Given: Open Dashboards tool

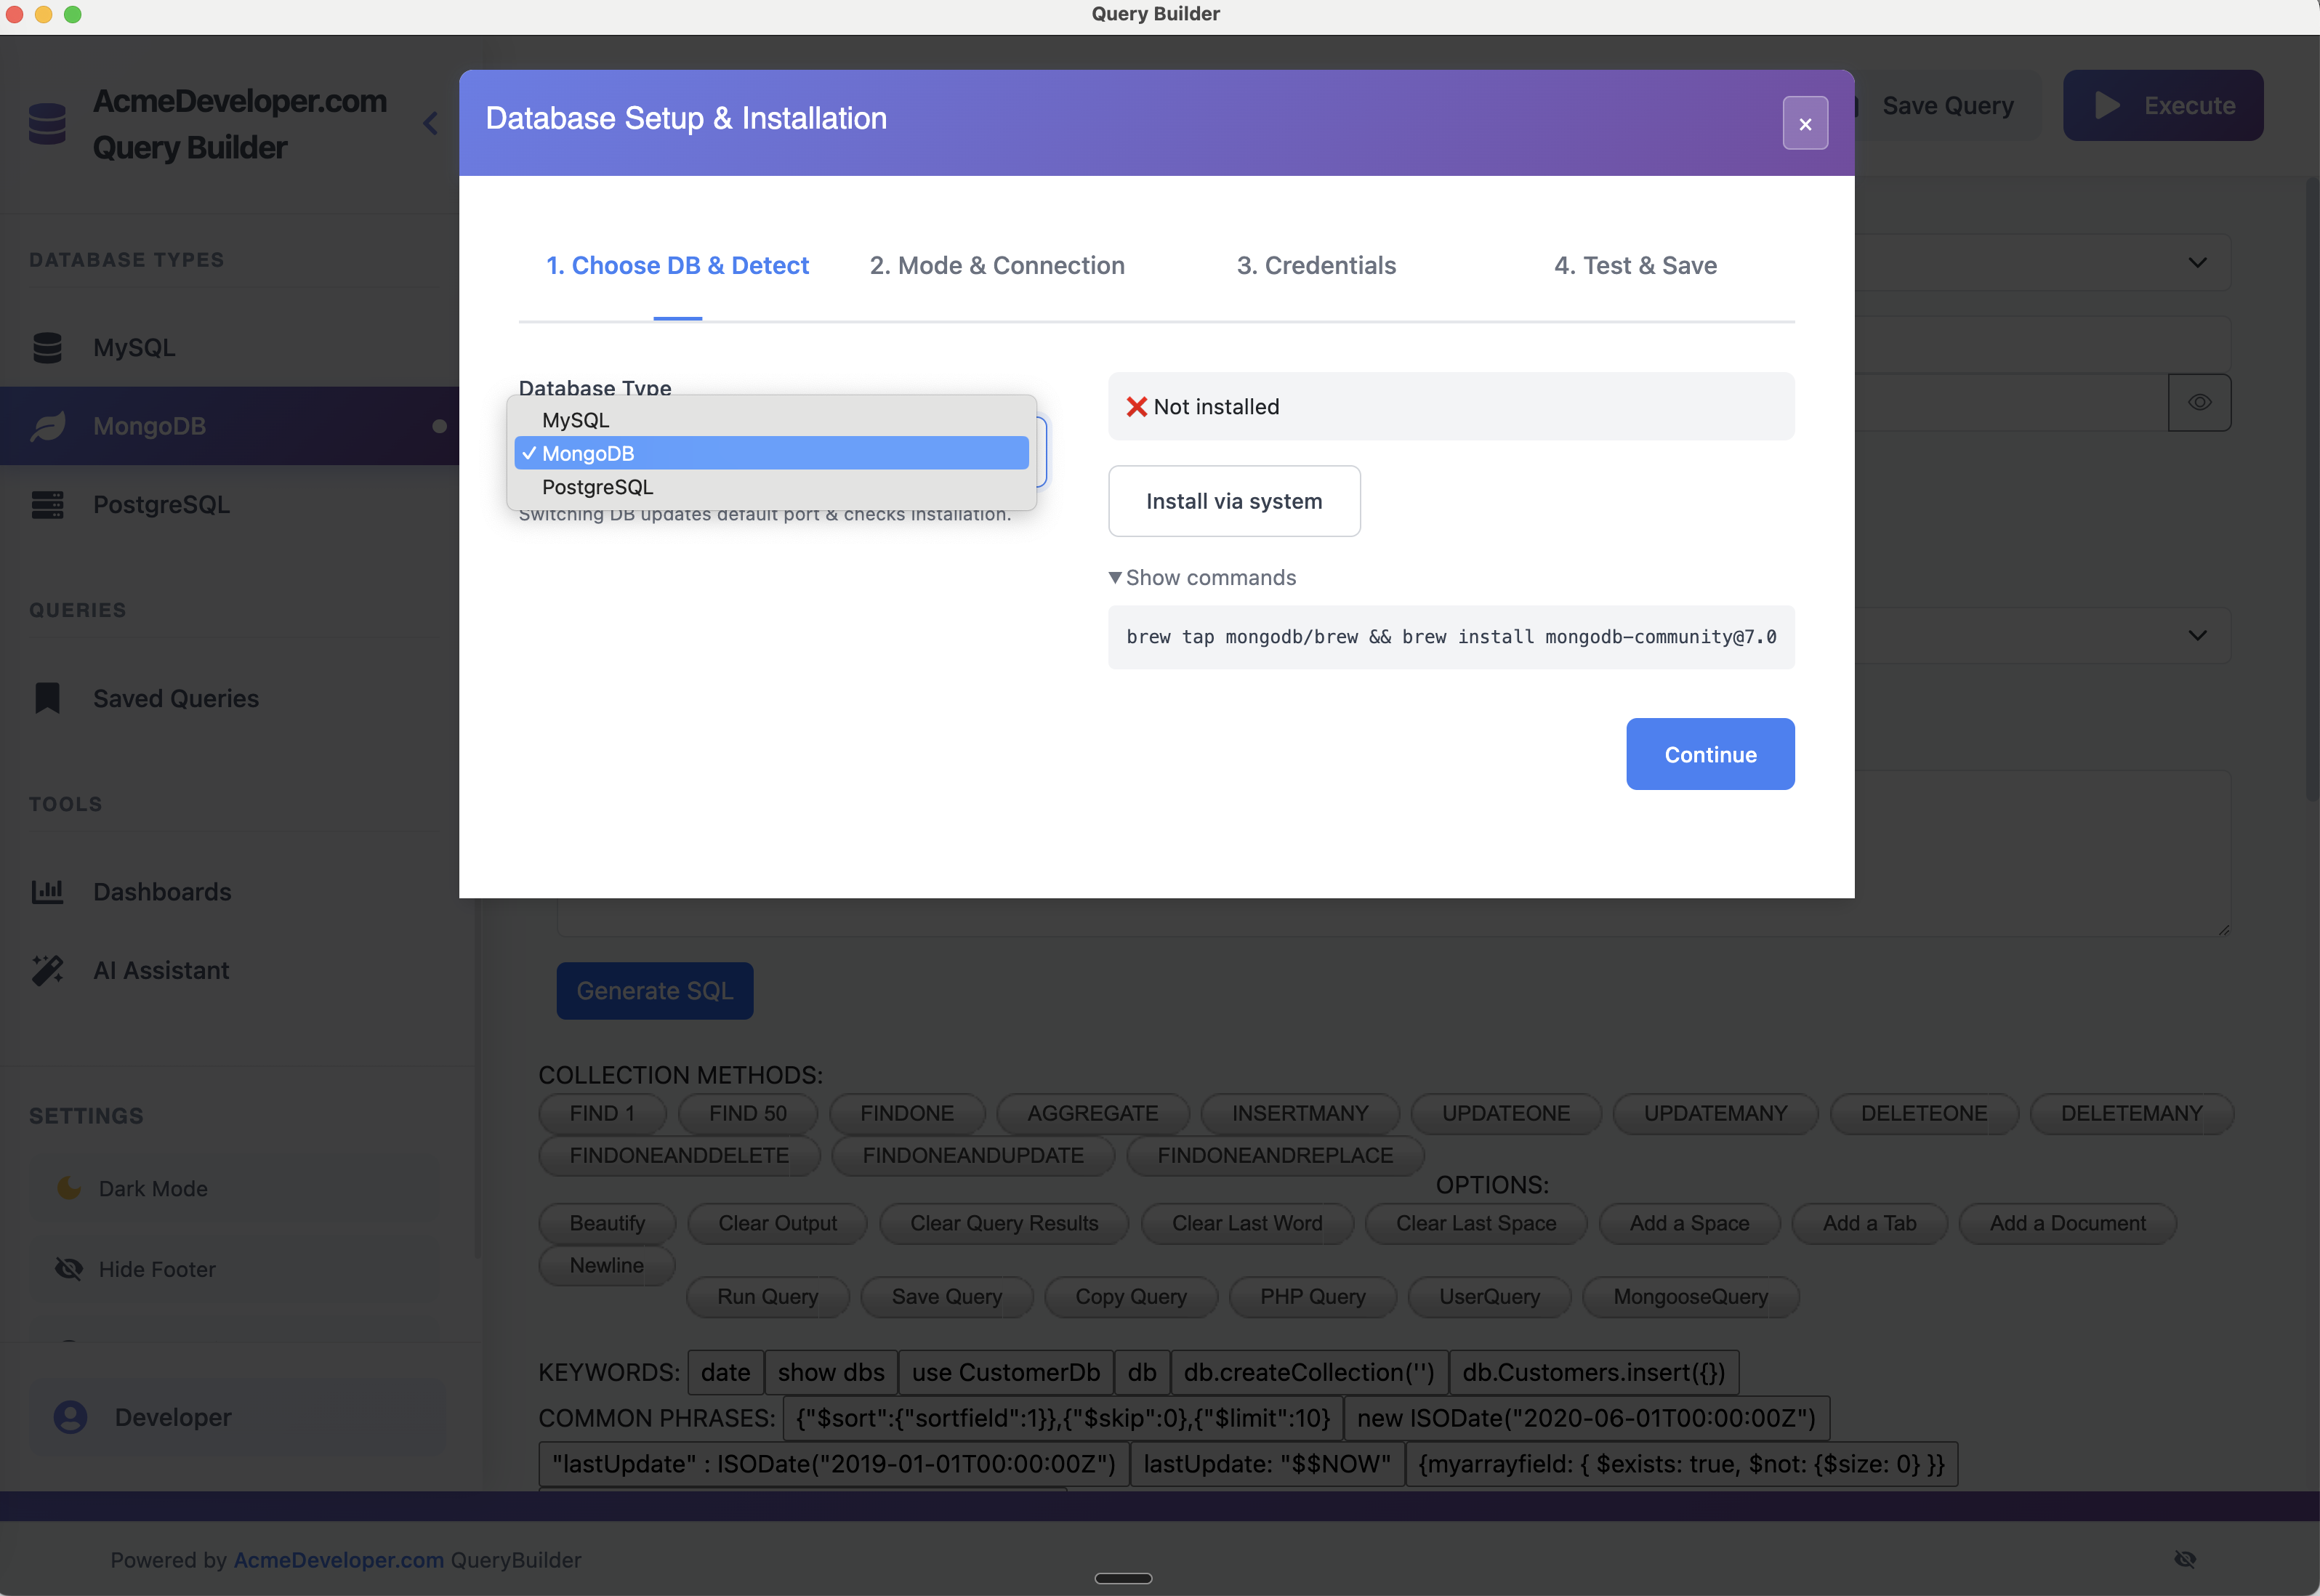Looking at the screenshot, I should (230, 892).
